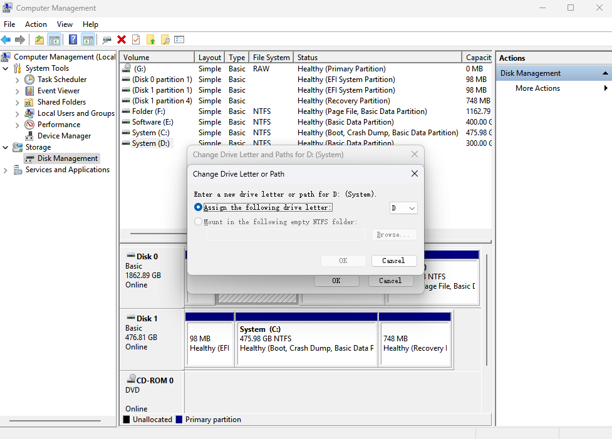Collapse the System Tools tree node
Image resolution: width=612 pixels, height=439 pixels.
(6, 68)
